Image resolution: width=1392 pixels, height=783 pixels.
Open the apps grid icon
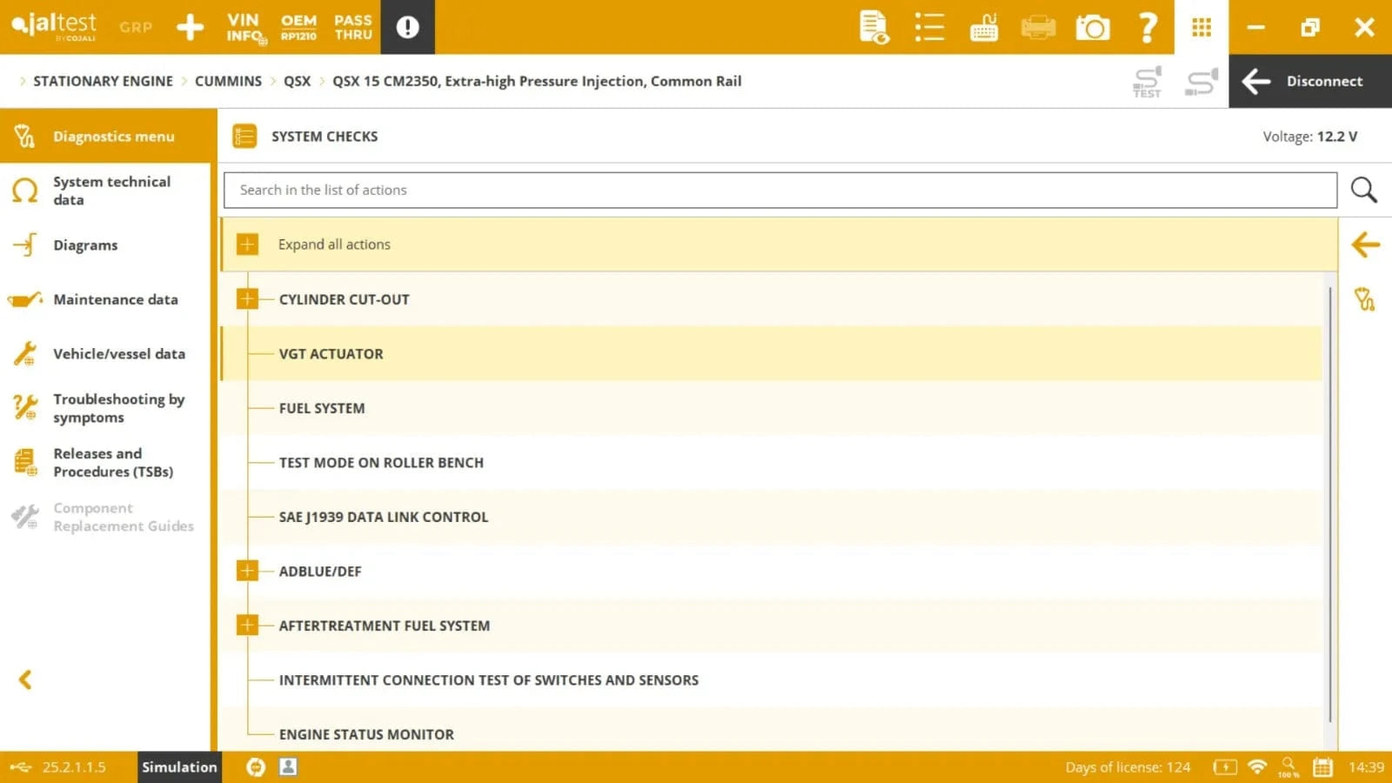click(1201, 28)
